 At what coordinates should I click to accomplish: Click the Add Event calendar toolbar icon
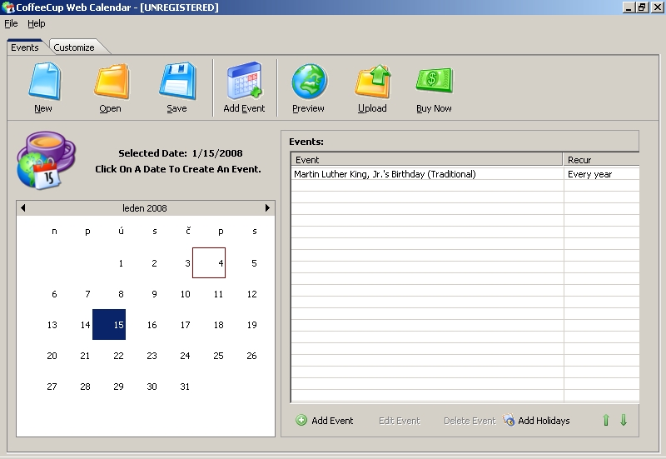pos(244,80)
